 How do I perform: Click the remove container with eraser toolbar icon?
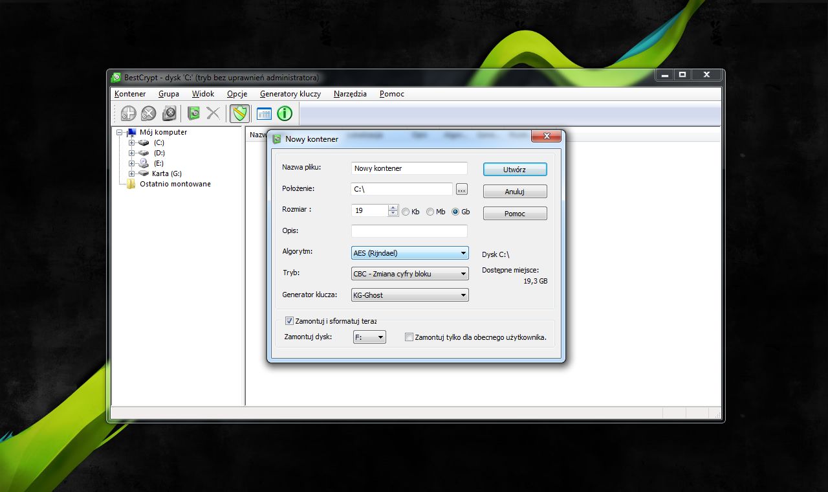[x=169, y=113]
